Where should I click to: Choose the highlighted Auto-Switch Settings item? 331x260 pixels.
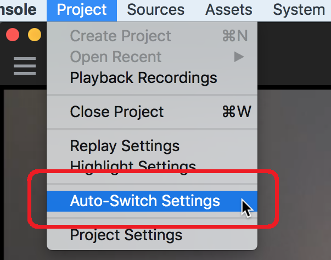(x=152, y=201)
